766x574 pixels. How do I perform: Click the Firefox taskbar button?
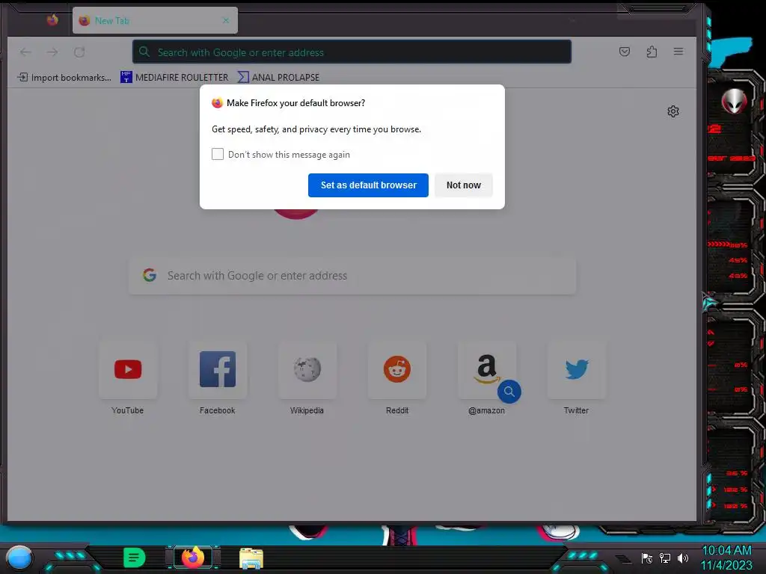tap(192, 558)
